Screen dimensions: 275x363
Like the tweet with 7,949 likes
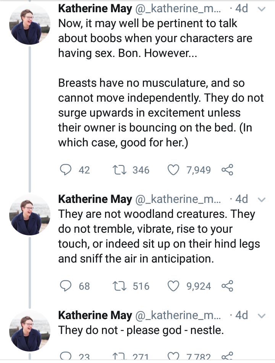pyautogui.click(x=174, y=170)
